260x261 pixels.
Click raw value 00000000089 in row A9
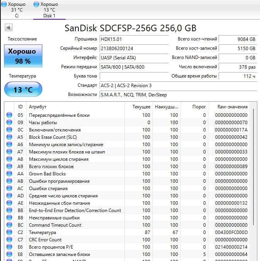[x=231, y=167]
